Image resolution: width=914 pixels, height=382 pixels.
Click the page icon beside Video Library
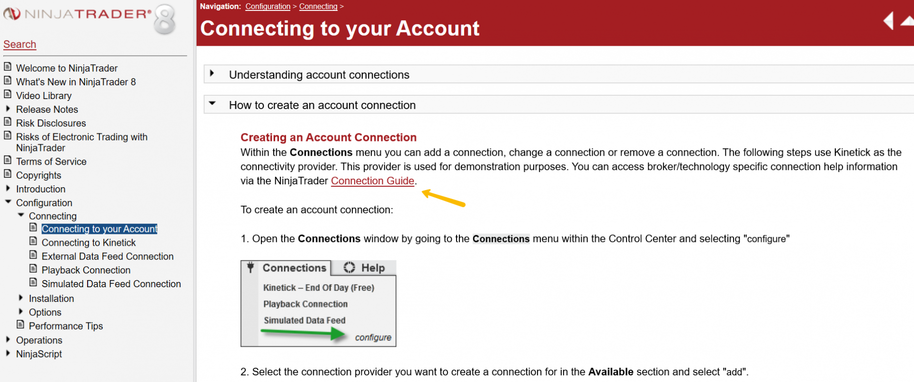pyautogui.click(x=8, y=94)
